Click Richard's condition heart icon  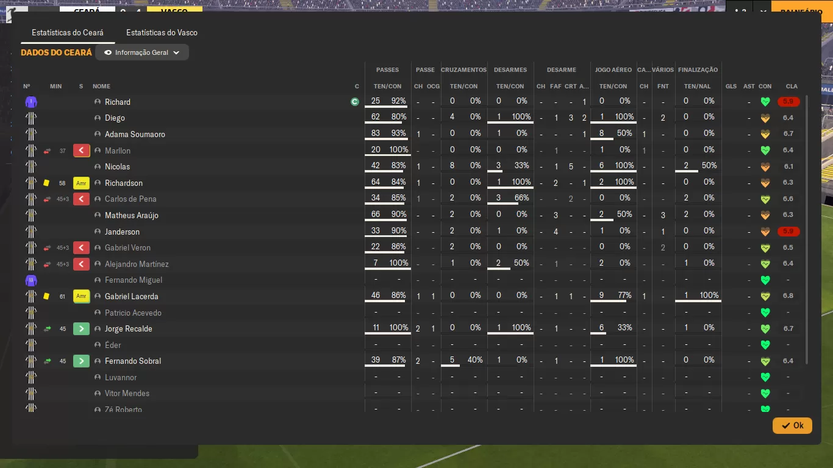765,102
